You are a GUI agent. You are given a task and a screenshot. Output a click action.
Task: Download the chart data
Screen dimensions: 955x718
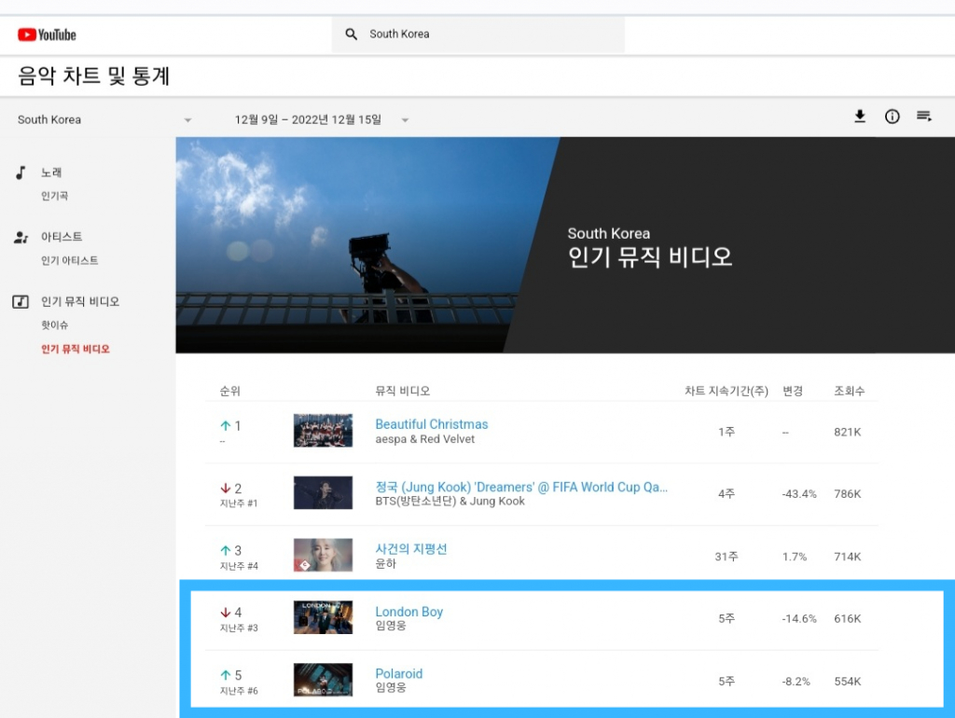(860, 117)
